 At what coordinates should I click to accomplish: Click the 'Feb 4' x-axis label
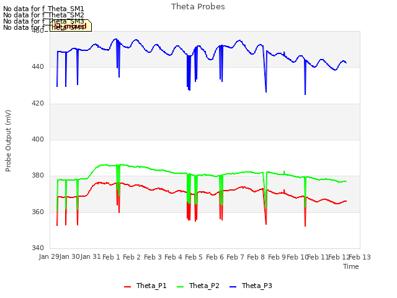point(173,257)
